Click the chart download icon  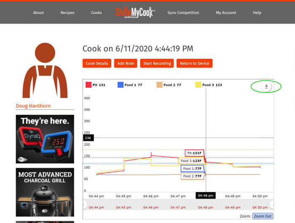266,87
